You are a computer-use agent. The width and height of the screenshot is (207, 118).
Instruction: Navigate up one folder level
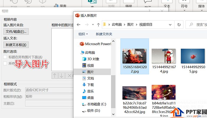(98, 25)
